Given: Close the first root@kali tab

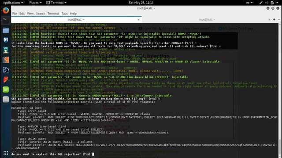Looking at the screenshot, I should pyautogui.click(x=138, y=19).
